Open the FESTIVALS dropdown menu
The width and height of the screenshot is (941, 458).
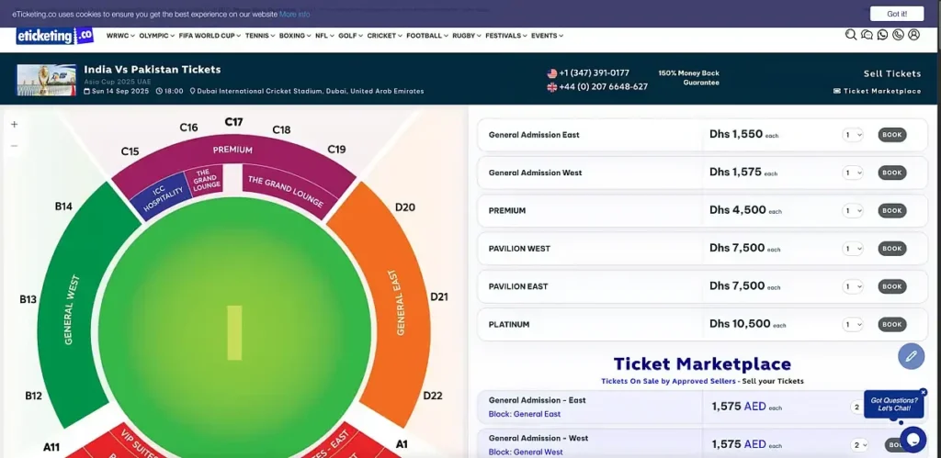[506, 36]
